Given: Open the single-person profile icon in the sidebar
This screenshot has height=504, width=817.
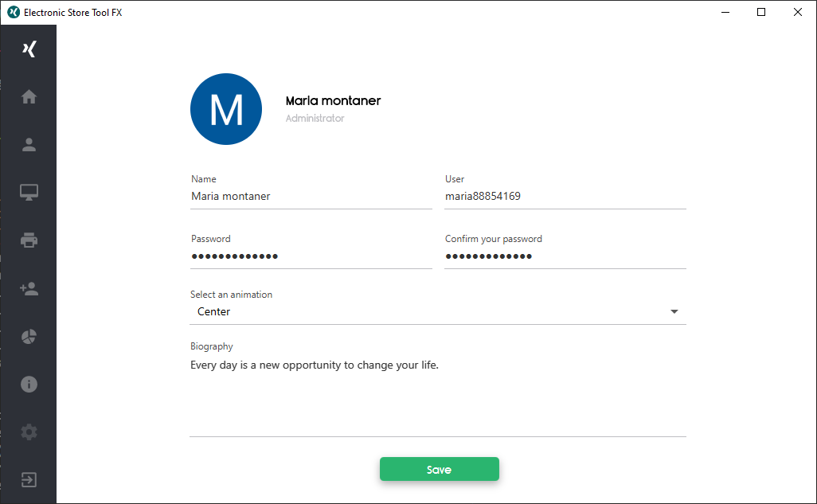Looking at the screenshot, I should [x=29, y=145].
